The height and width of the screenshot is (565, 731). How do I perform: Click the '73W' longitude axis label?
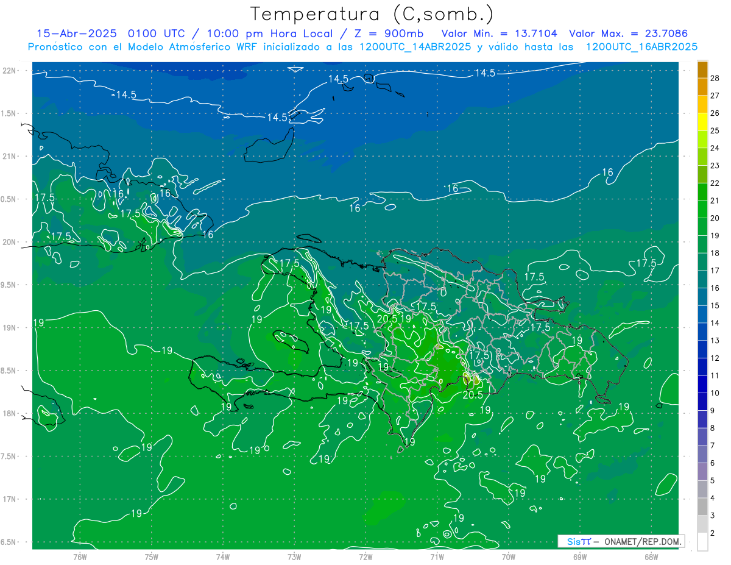pos(294,557)
